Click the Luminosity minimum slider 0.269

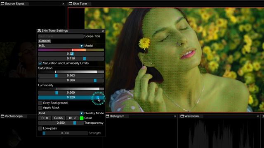click(71, 92)
